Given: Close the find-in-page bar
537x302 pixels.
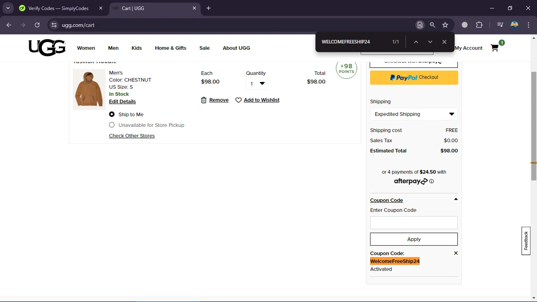Looking at the screenshot, I should pyautogui.click(x=444, y=42).
